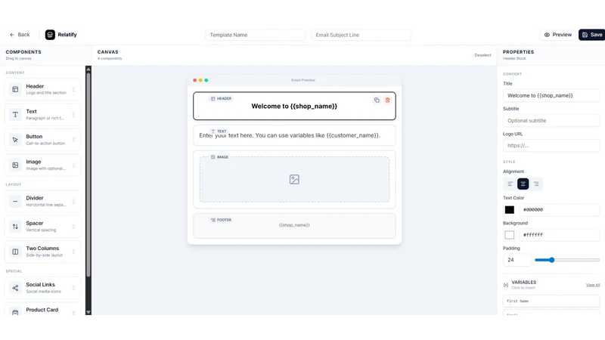Delete the header block
The width and height of the screenshot is (605, 340).
tap(387, 100)
